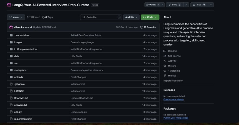Click the data folder icon
The height and width of the screenshot is (125, 239).
tap(11, 56)
